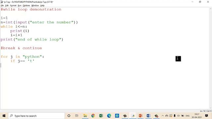Click the '#break & continue' comment

pos(21,48)
